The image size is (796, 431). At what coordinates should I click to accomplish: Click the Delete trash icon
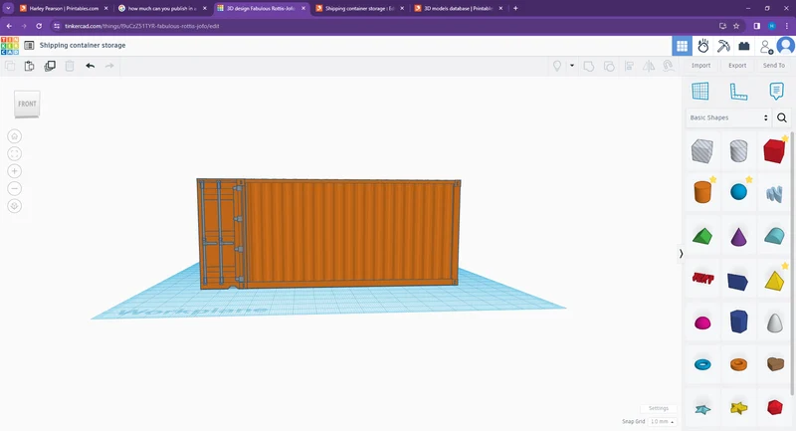pos(70,66)
